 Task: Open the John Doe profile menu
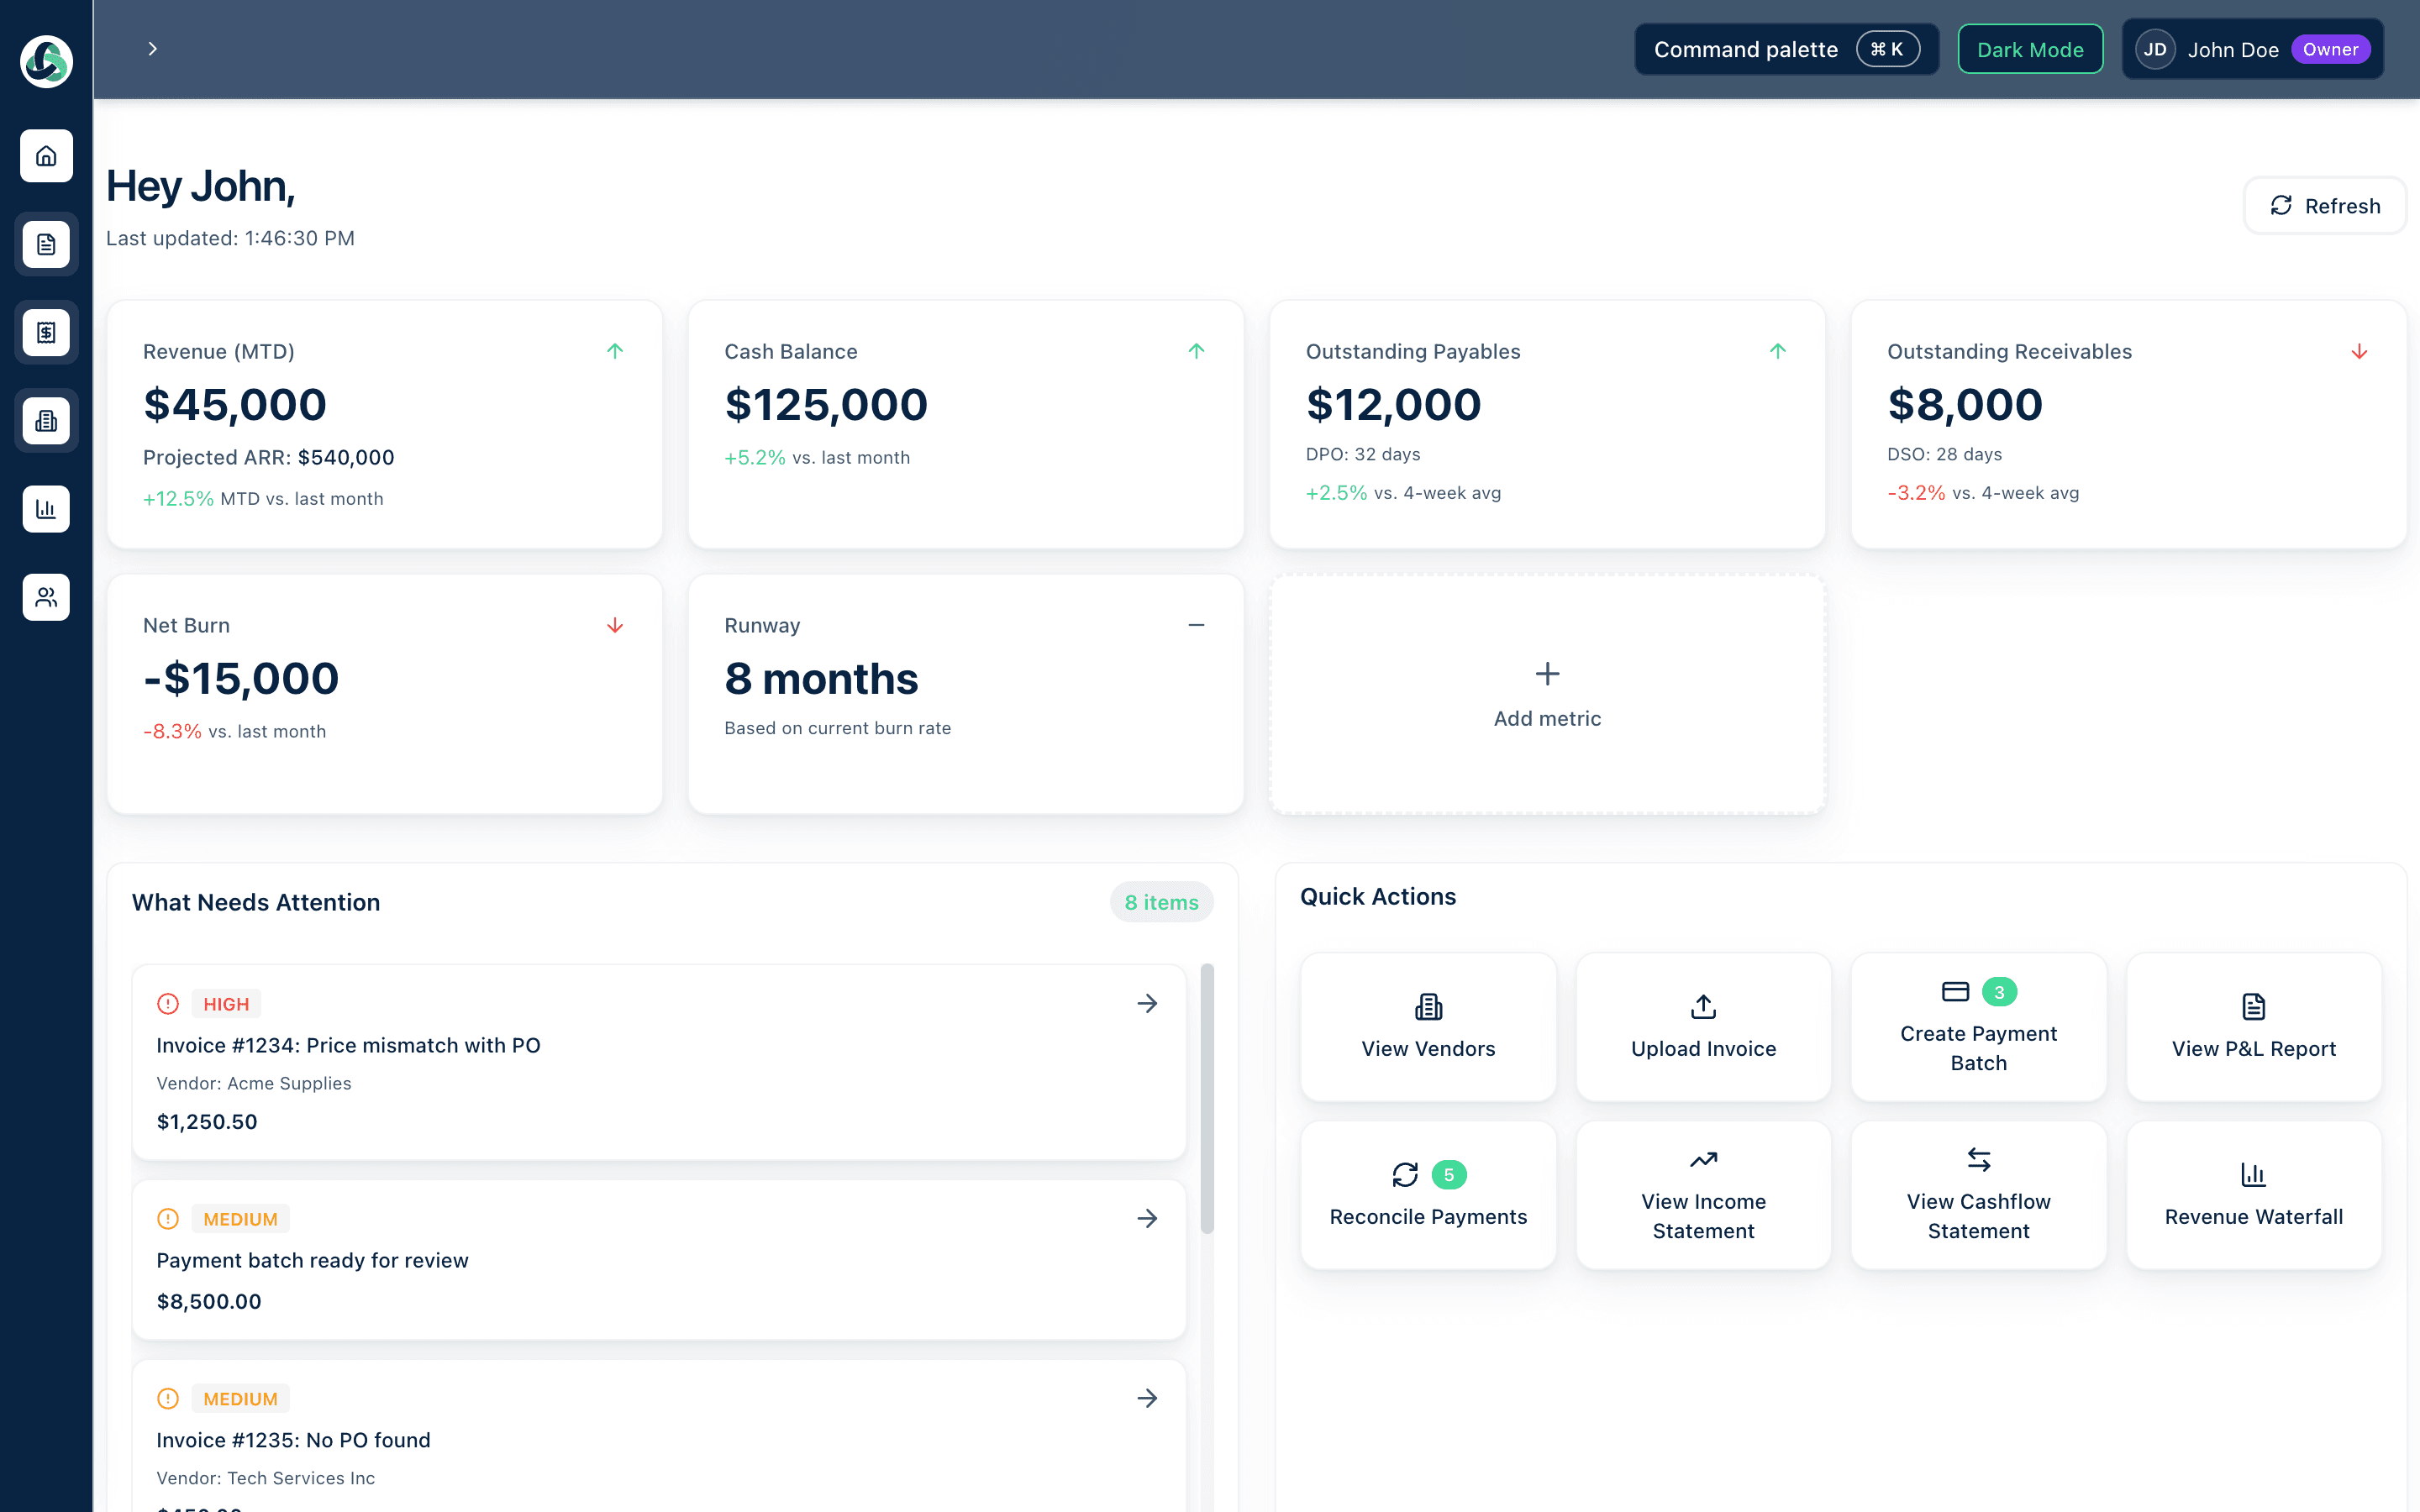coord(2252,48)
